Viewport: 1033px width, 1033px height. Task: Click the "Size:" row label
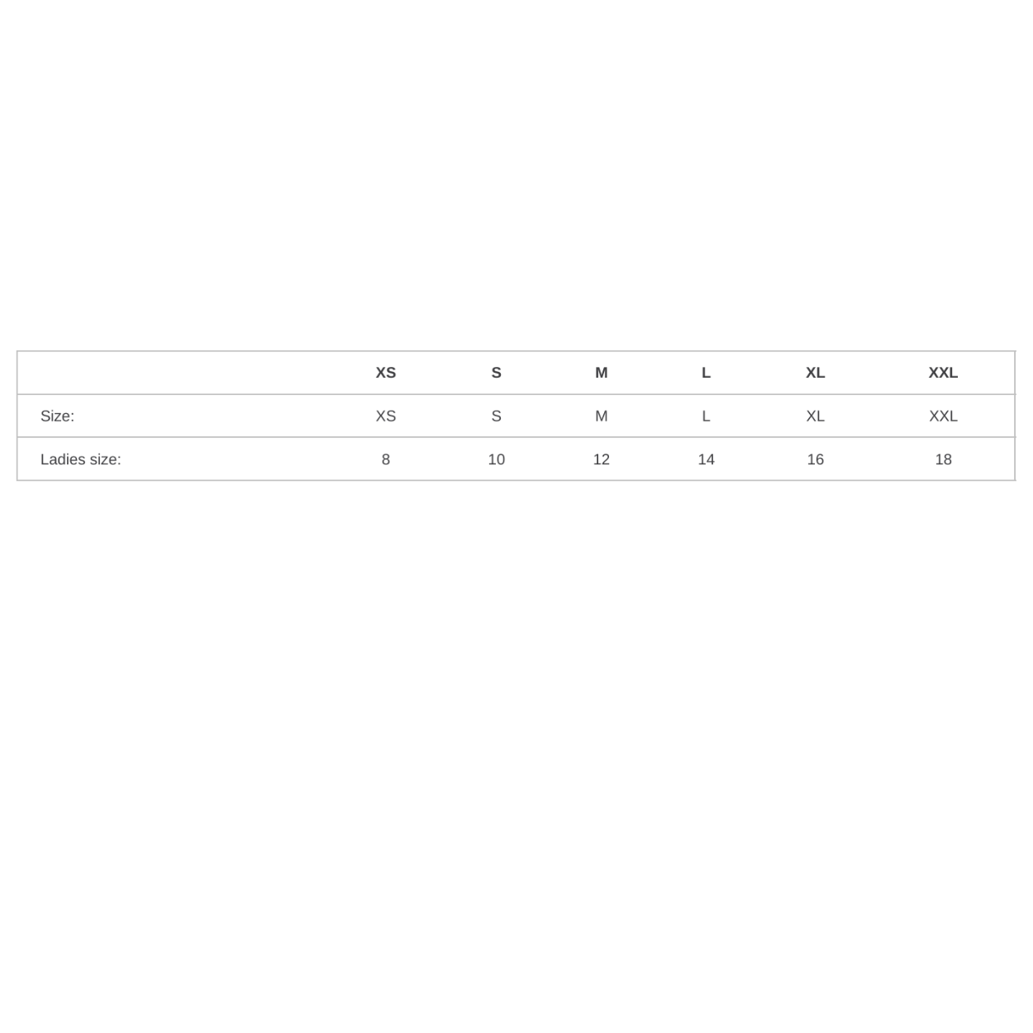[x=57, y=417]
